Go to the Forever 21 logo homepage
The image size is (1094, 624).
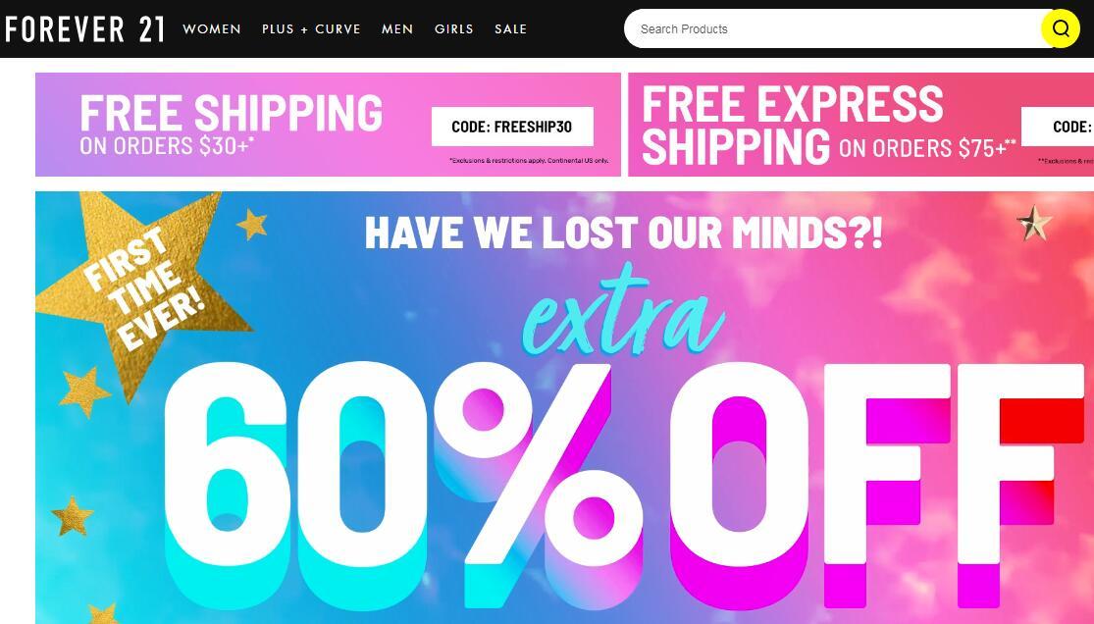pos(84,28)
